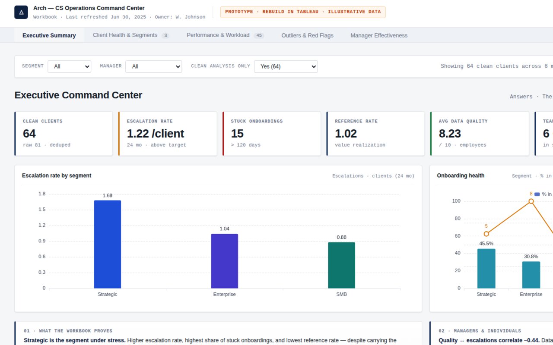The width and height of the screenshot is (553, 345).
Task: Open the Client Health & Segments tab
Action: click(131, 35)
